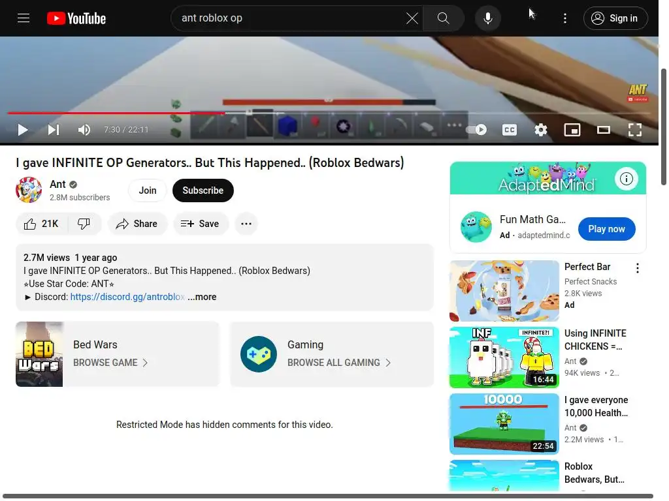
Task: Turn on closed captions
Action: 509,130
